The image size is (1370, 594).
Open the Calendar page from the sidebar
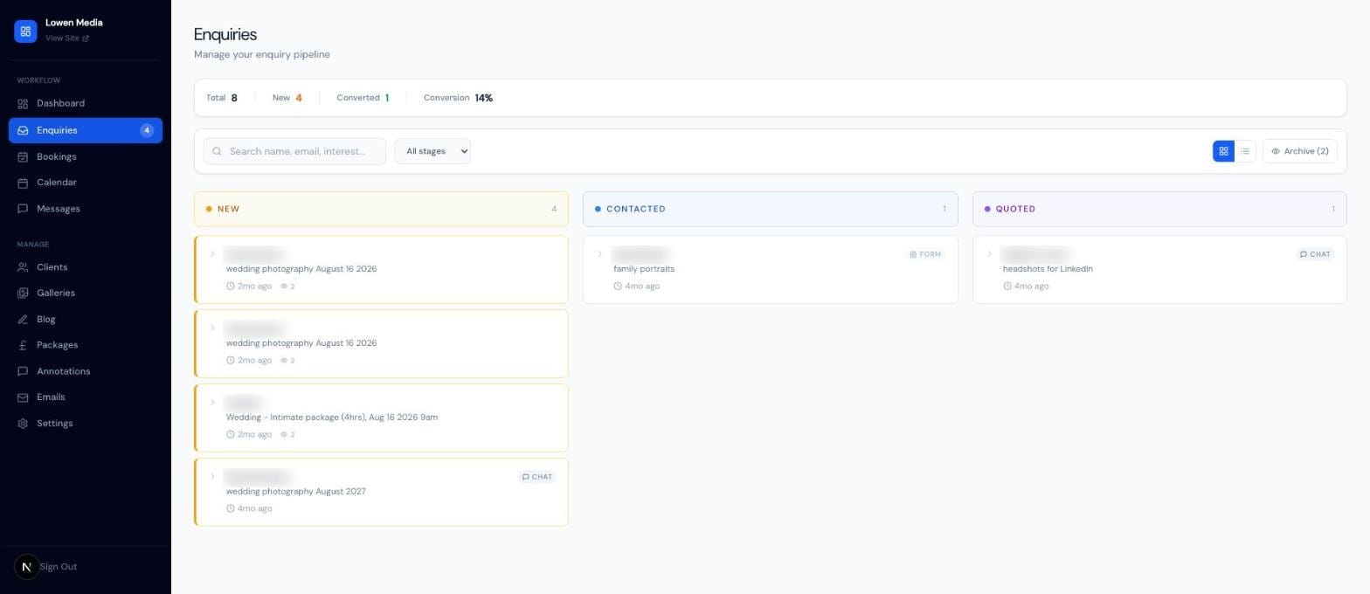pyautogui.click(x=86, y=183)
